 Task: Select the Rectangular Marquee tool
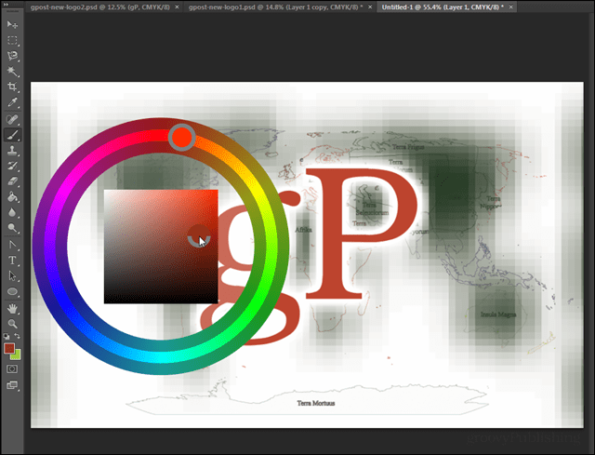(x=13, y=40)
